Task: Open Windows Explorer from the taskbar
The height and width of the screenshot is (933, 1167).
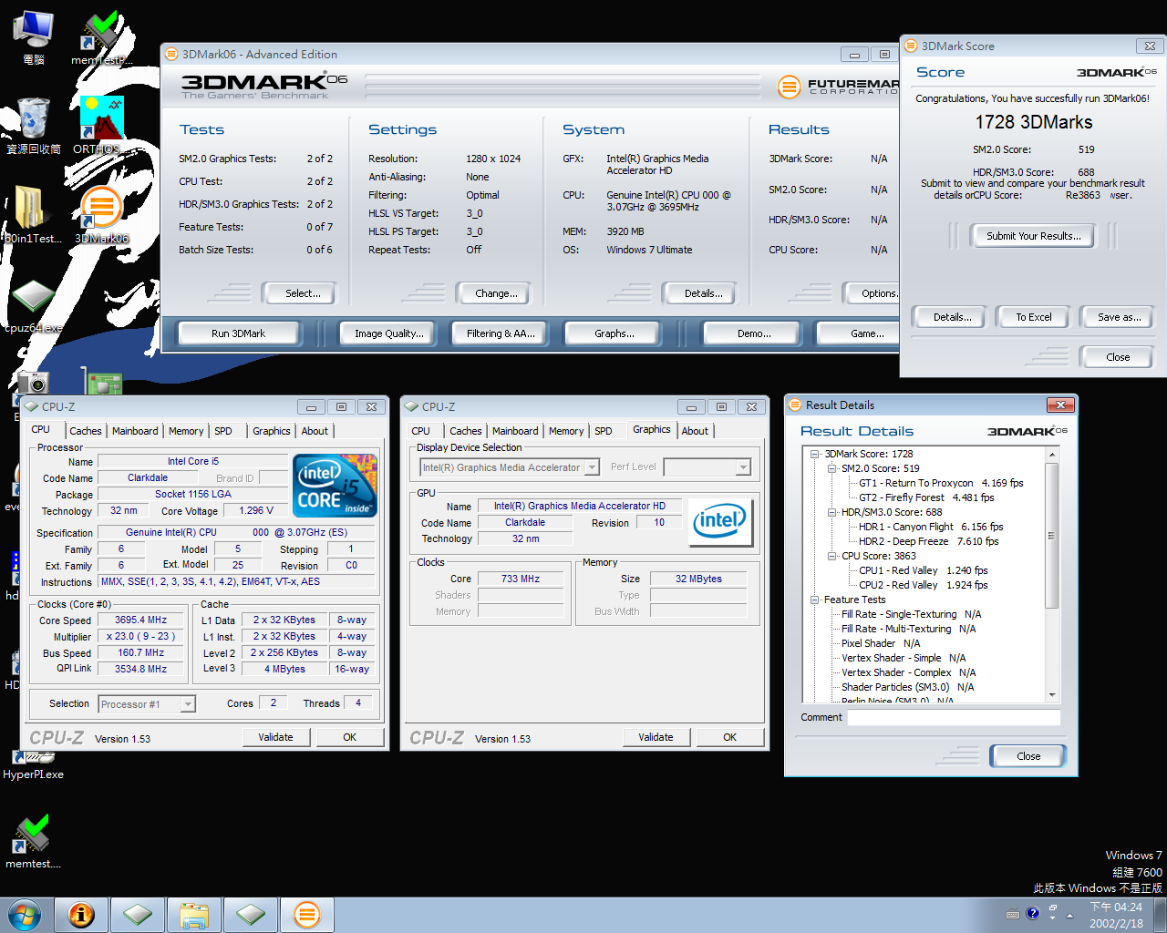Action: click(194, 915)
